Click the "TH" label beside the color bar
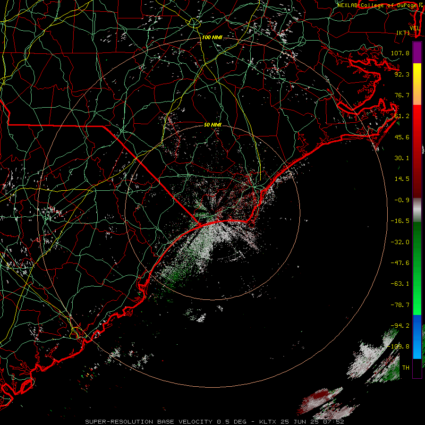 406,368
